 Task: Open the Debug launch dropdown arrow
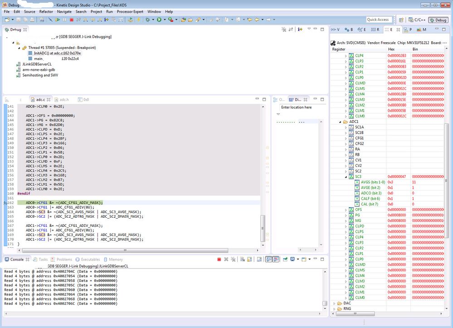[x=153, y=20]
